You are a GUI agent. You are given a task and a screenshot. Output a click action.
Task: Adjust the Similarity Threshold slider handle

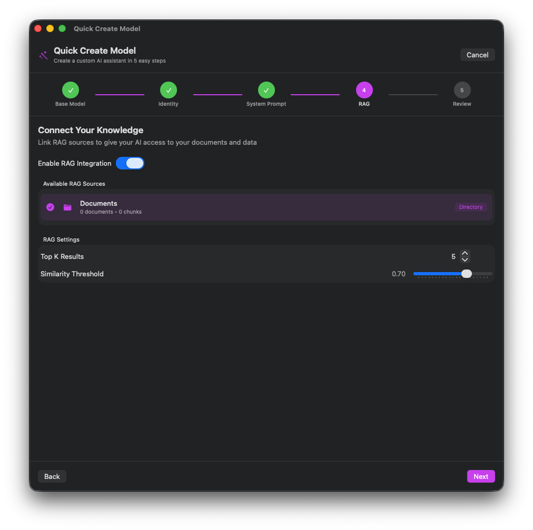pyautogui.click(x=466, y=274)
